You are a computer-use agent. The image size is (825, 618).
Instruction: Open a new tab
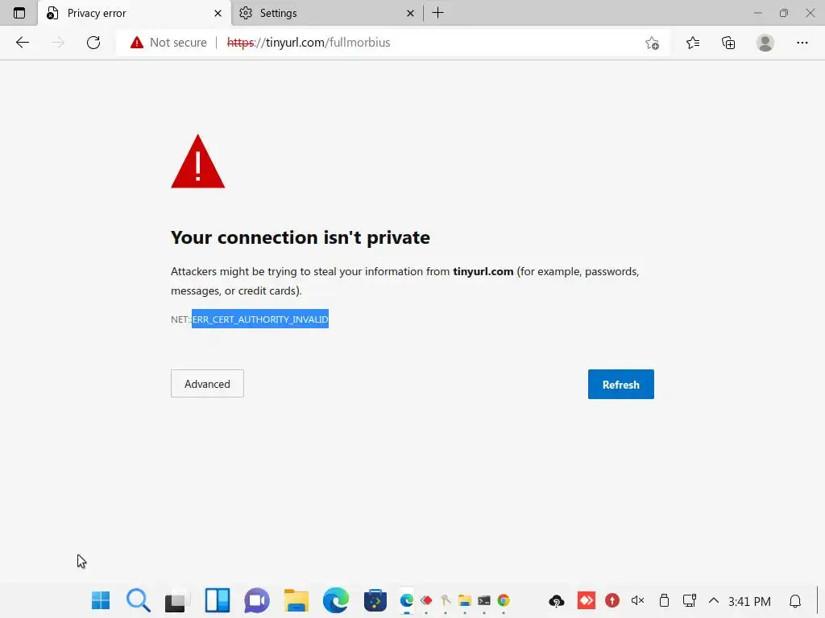pyautogui.click(x=437, y=13)
